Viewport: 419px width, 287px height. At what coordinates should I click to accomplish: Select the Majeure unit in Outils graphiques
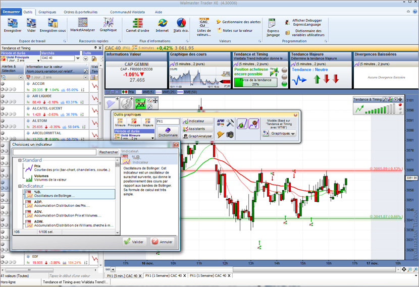click(x=148, y=123)
